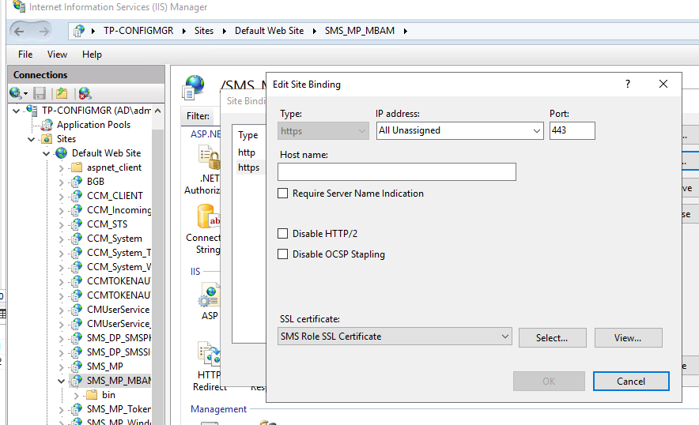This screenshot has width=699, height=425.
Task: Click the Save toolbar icon in Connections
Action: (40, 93)
